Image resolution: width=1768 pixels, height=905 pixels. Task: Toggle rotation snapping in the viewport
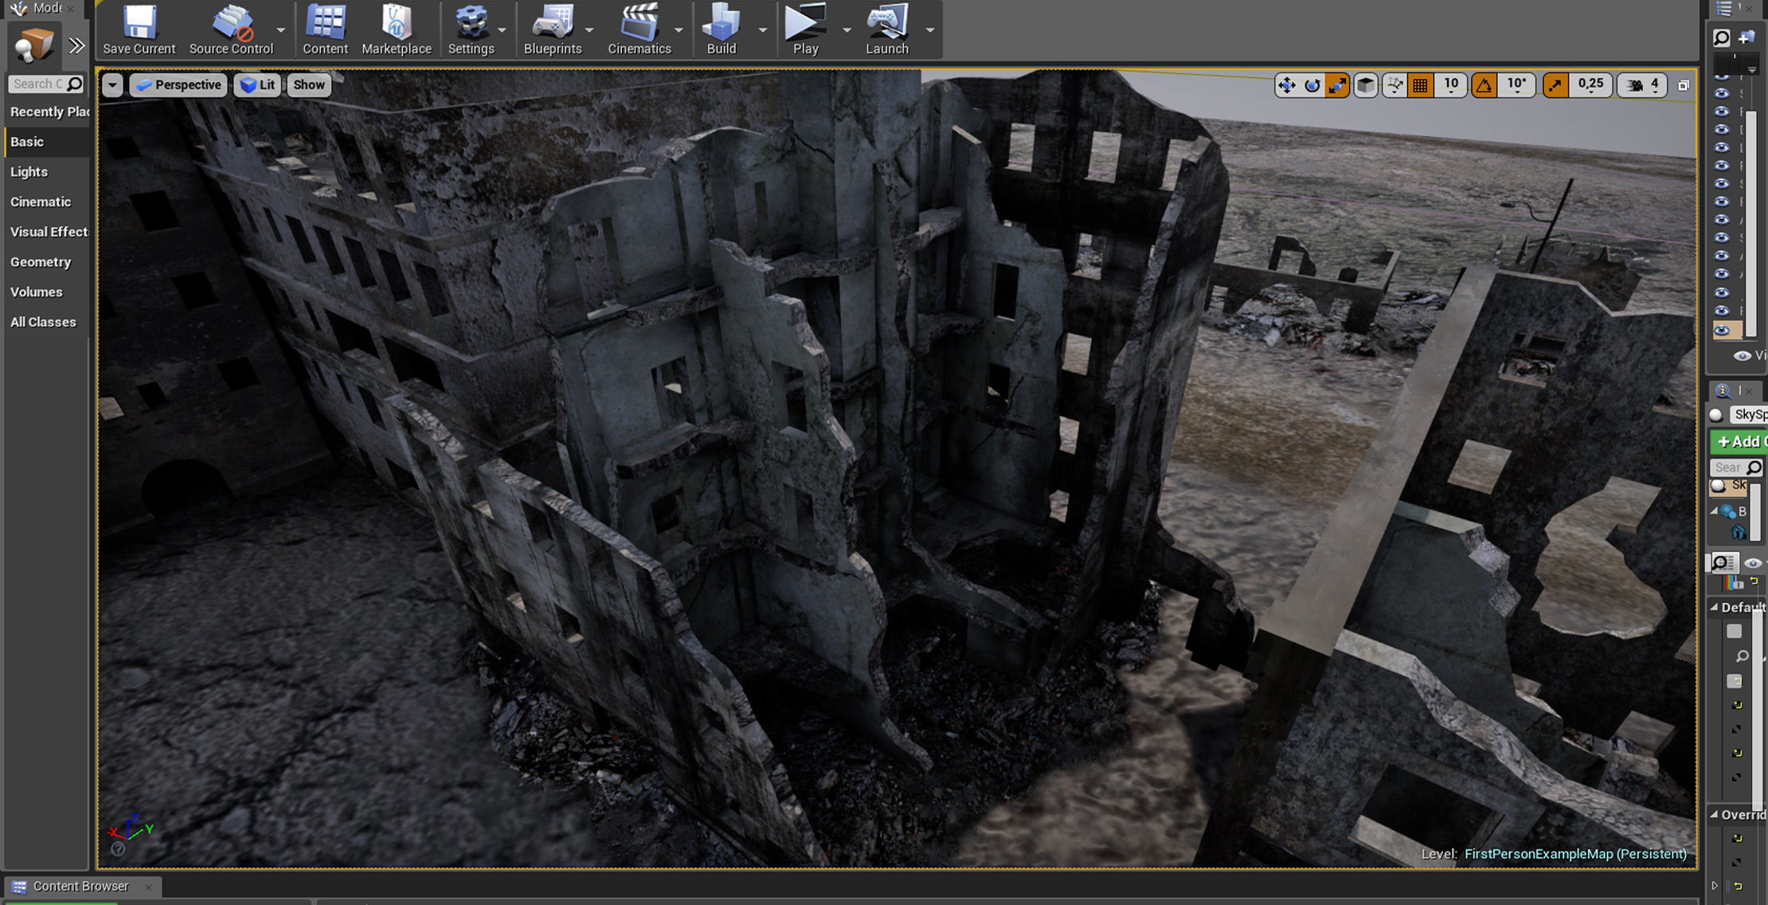point(1484,85)
